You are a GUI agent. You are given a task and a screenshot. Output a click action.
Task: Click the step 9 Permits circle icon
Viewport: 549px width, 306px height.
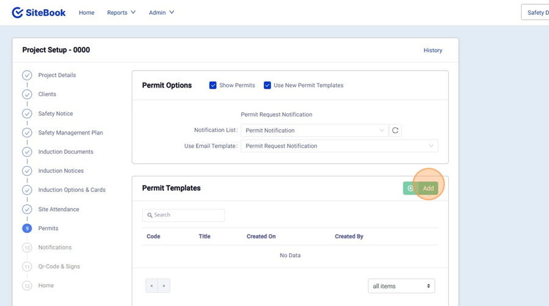coord(27,229)
